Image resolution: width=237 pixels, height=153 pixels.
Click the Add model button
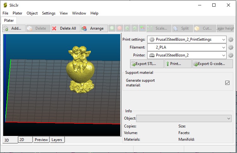tap(14, 28)
